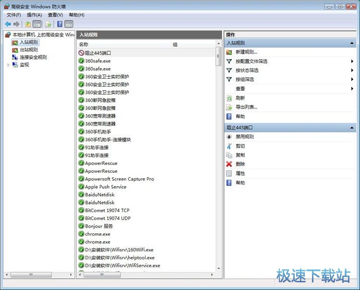Expand the 查看 submenu arrow
This screenshot has height=290, width=360.
352,89
